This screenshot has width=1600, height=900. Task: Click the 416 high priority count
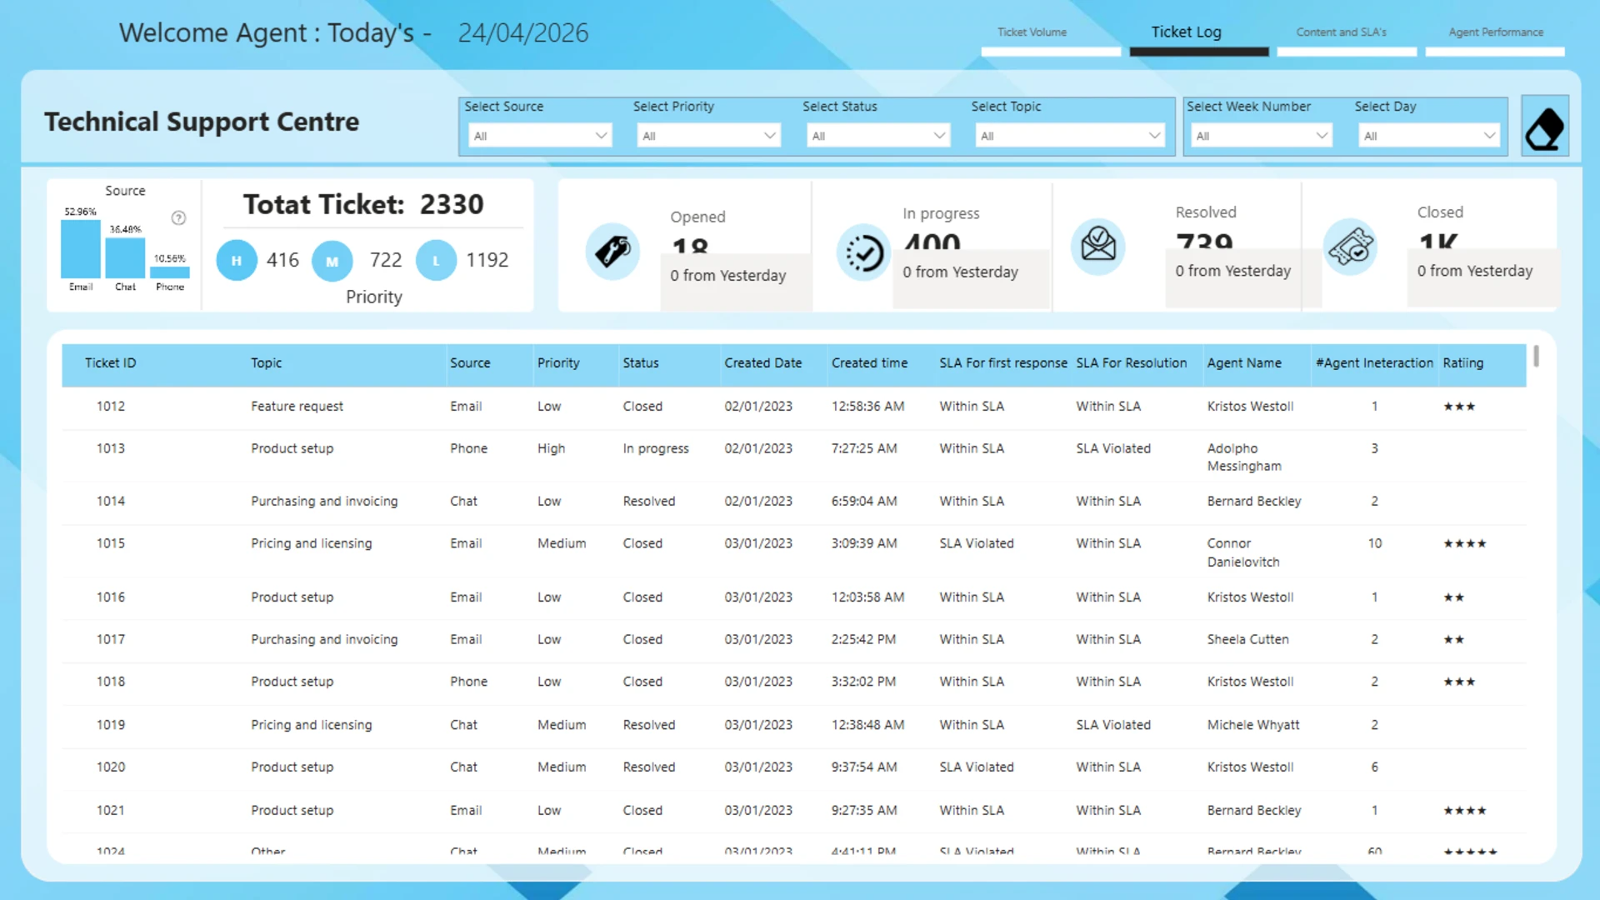point(282,260)
